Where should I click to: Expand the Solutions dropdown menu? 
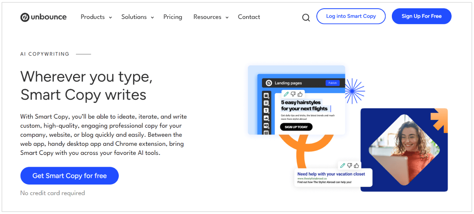click(x=137, y=17)
